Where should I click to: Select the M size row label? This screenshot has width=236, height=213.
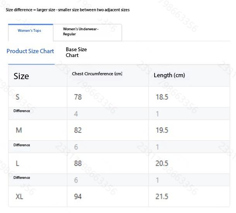[x=19, y=130]
